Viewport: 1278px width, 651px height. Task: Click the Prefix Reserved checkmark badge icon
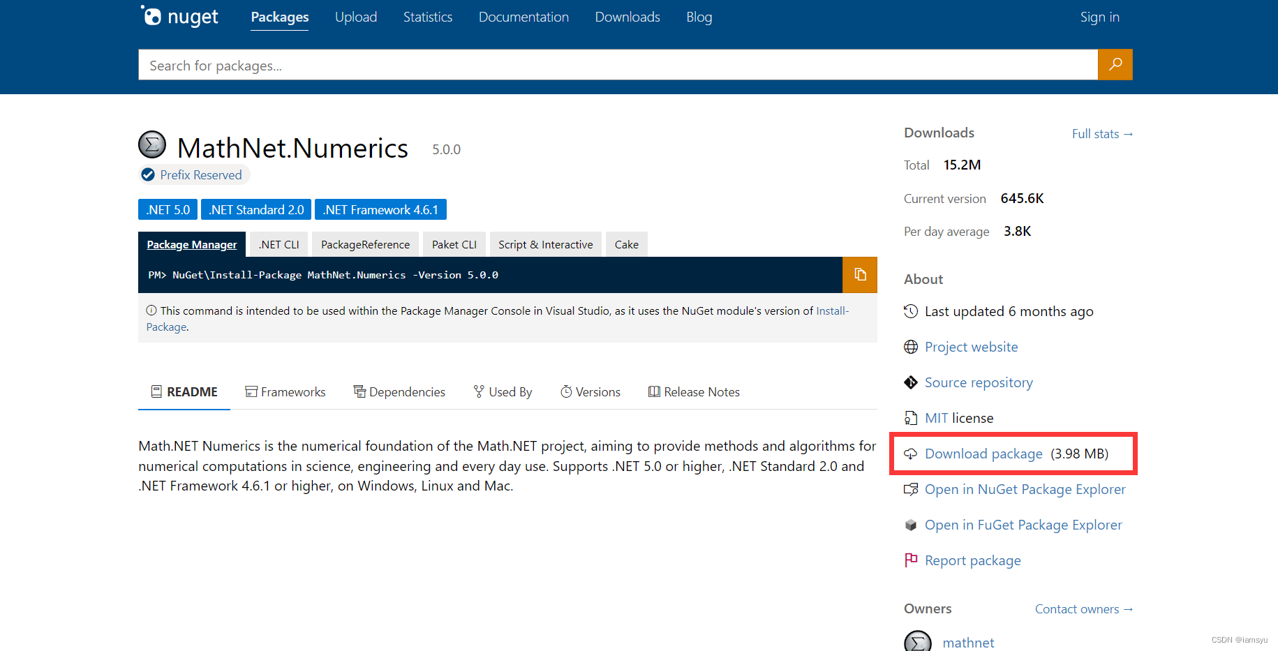pos(148,175)
